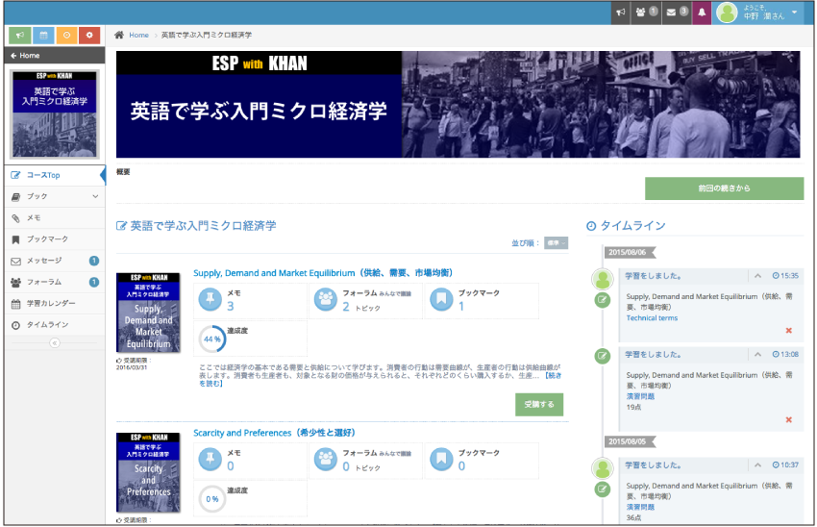
Task: Select コースTop in sidebar menu
Action: [x=55, y=175]
